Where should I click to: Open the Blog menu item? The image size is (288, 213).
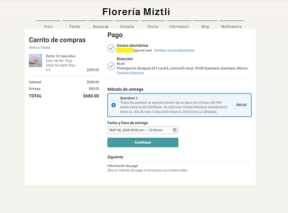pyautogui.click(x=205, y=26)
